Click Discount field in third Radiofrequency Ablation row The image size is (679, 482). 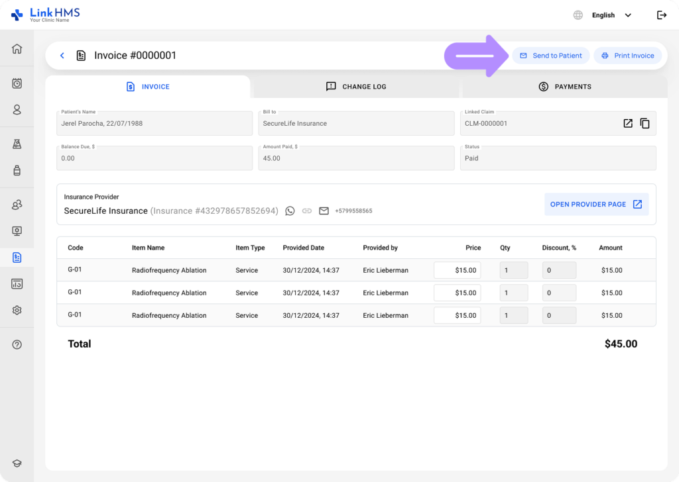coord(559,315)
